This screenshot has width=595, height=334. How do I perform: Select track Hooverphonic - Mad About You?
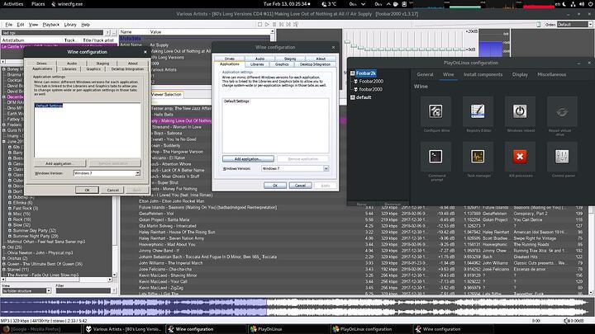coord(167,244)
